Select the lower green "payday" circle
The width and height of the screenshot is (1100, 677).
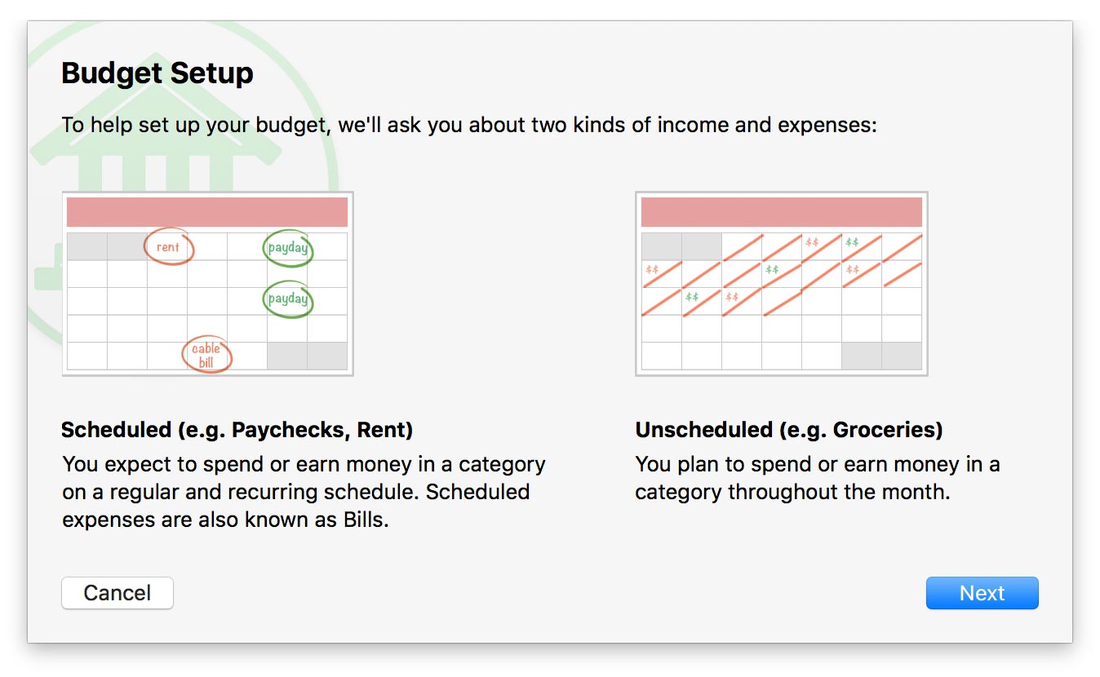(288, 299)
